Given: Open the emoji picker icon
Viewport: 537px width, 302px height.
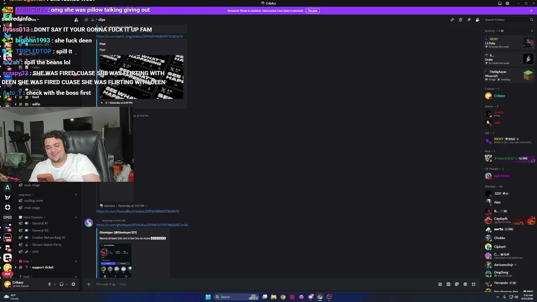Looking at the screenshot, I should (465, 284).
